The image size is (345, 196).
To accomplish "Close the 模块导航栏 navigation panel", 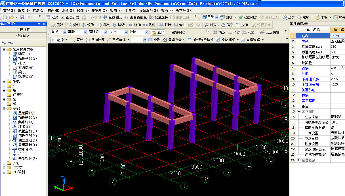I will pyautogui.click(x=44, y=24).
